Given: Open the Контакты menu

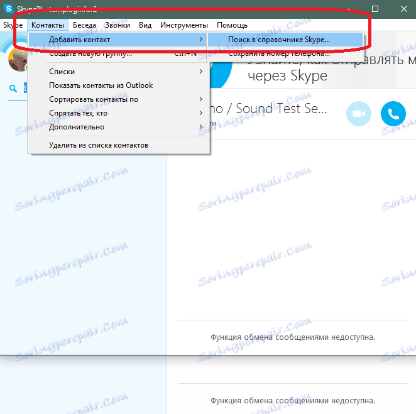Looking at the screenshot, I should click(x=48, y=25).
